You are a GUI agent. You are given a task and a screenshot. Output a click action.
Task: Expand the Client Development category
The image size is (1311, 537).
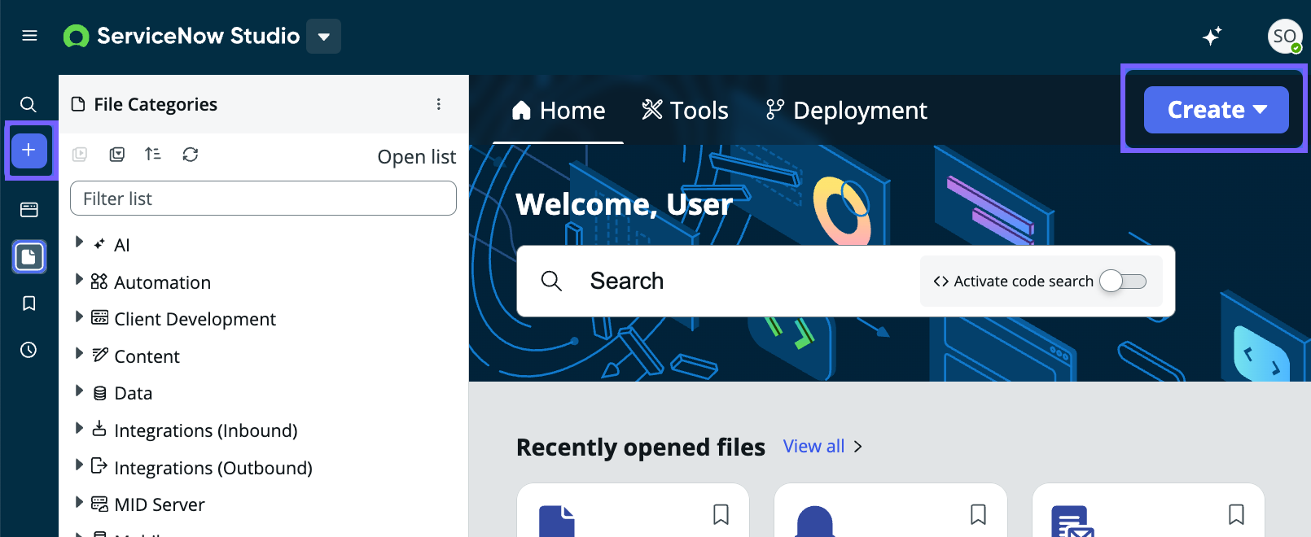(79, 316)
